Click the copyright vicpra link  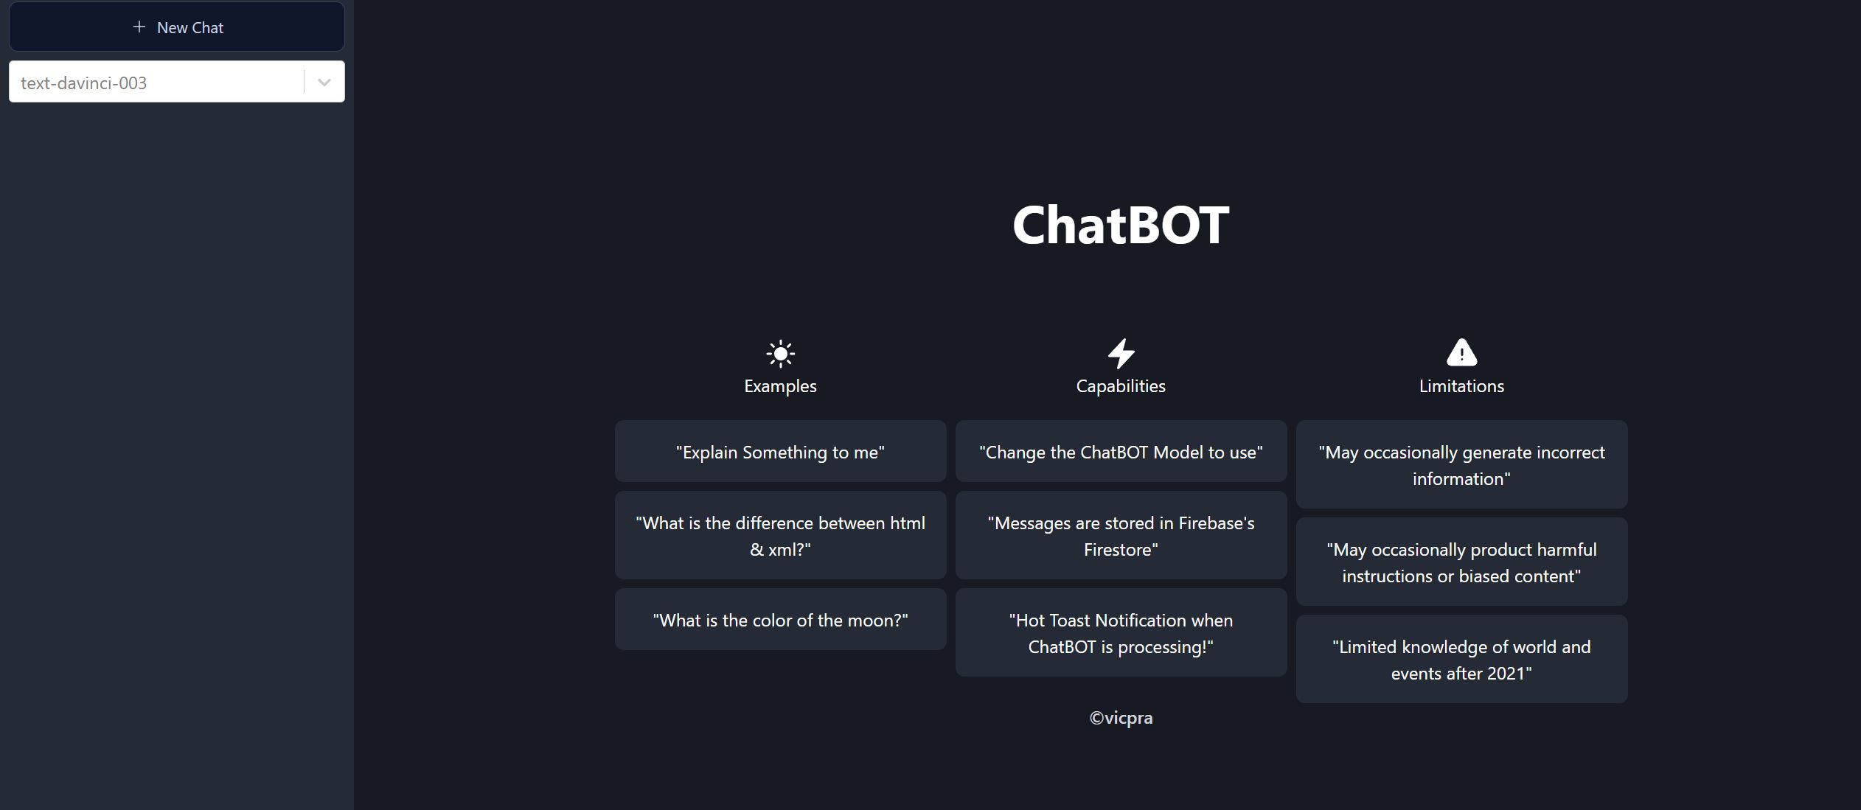pos(1121,716)
